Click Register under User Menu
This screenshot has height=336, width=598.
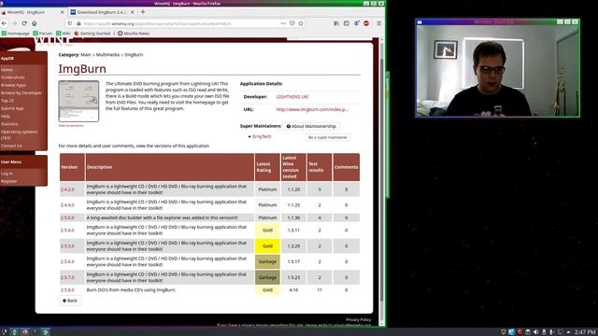[8, 181]
